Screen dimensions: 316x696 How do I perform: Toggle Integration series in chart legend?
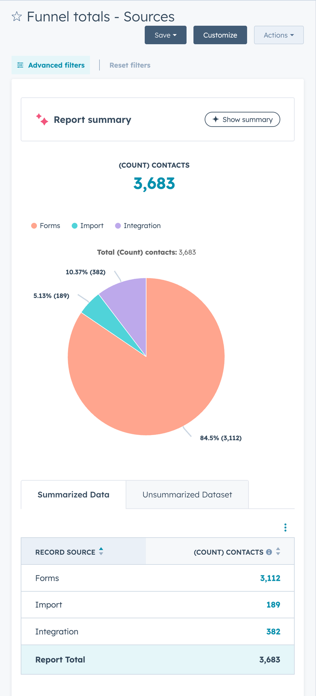(138, 226)
